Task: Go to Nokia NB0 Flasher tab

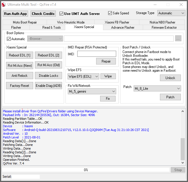Action: coord(162,22)
